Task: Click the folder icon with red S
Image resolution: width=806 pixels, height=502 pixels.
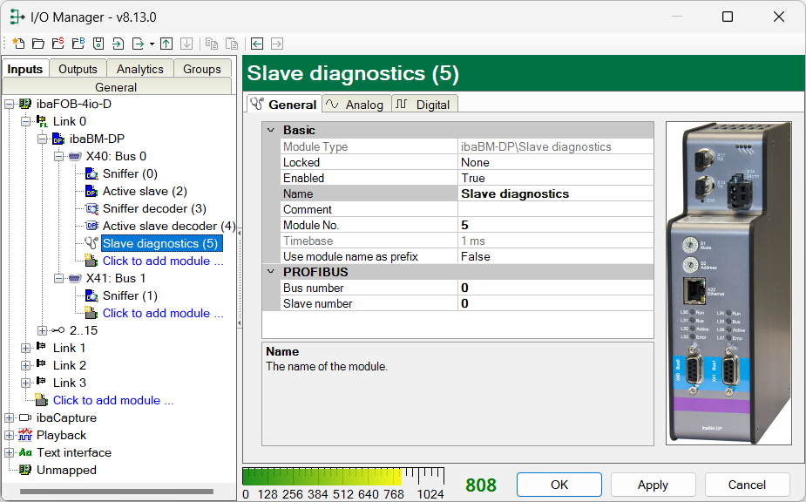Action: [58, 44]
